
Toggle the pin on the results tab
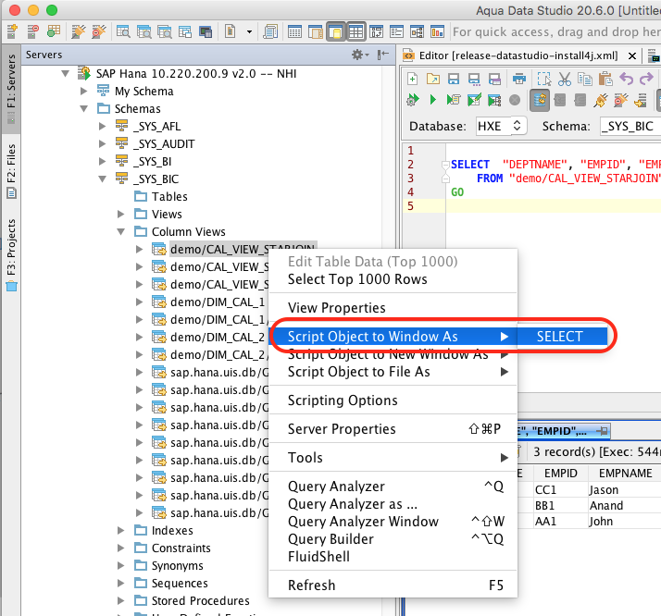[603, 431]
